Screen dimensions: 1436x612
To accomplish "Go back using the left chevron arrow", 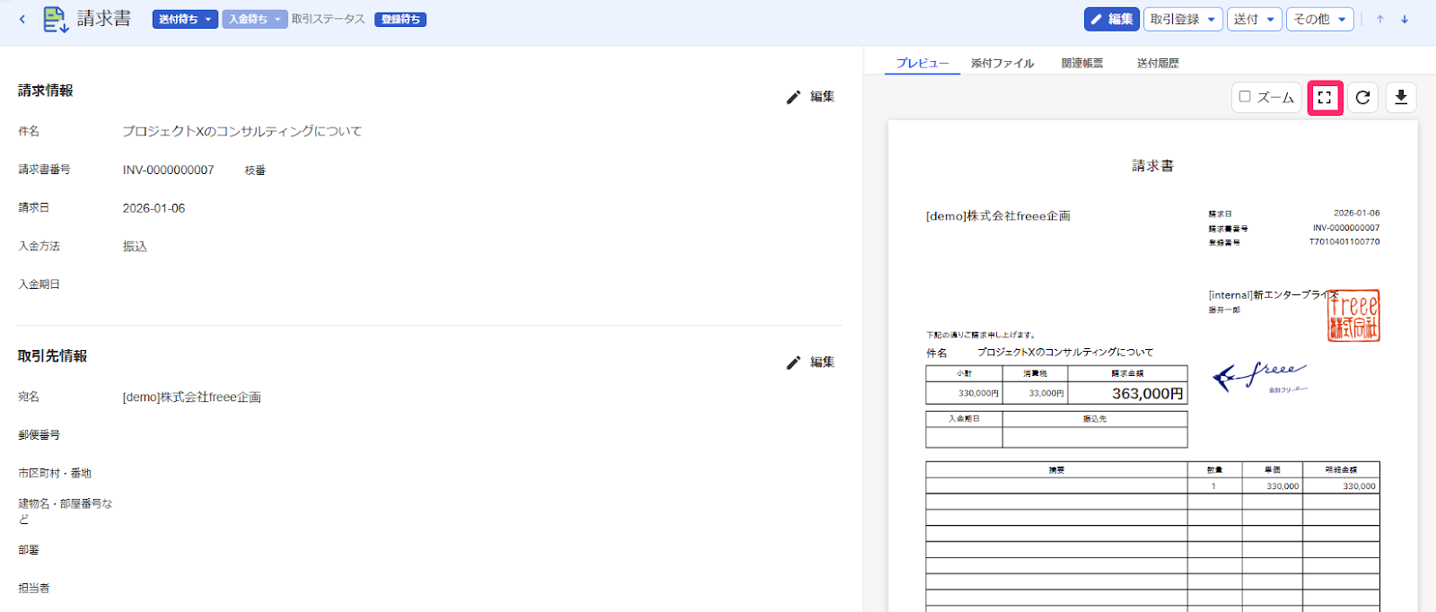I will point(22,19).
